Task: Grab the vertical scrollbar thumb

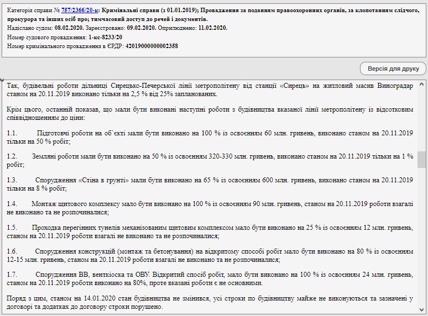Action: (422, 159)
